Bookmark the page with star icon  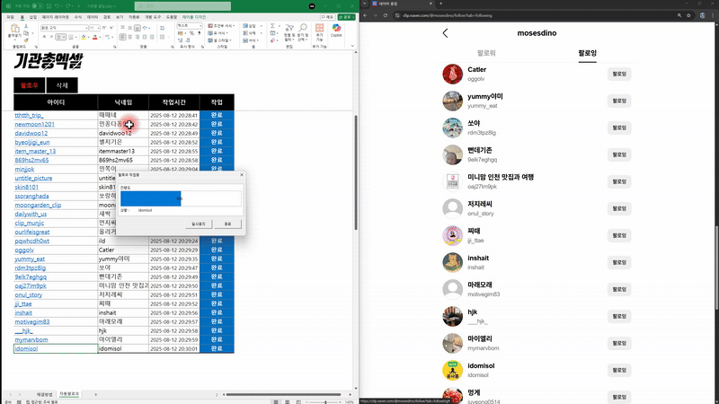click(688, 15)
